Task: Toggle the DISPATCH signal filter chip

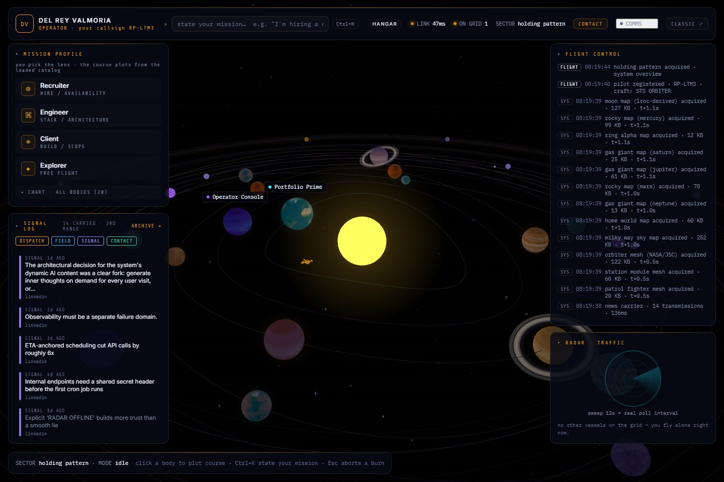Action: [32, 241]
